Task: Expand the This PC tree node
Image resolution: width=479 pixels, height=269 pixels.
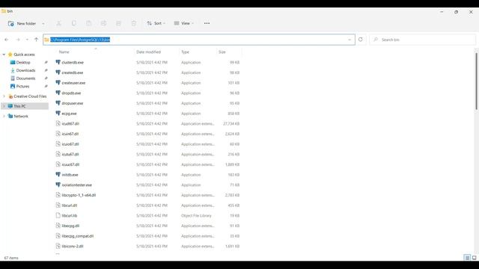Action: 4,106
